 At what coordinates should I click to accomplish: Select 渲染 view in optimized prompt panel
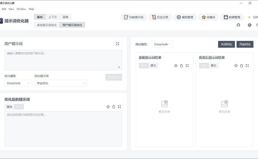(10, 107)
